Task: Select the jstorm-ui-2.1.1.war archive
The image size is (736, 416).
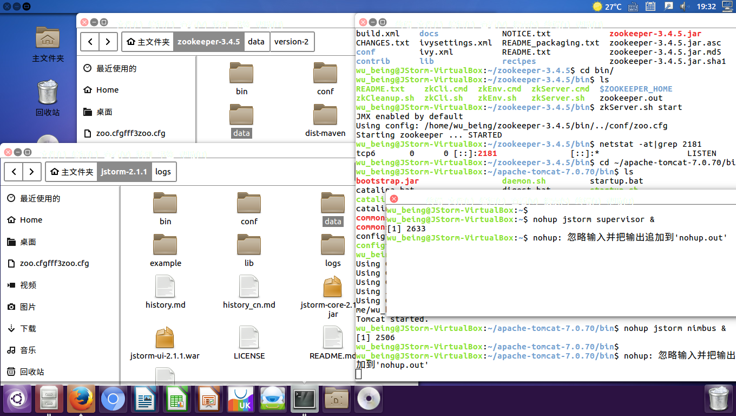Action: click(165, 343)
